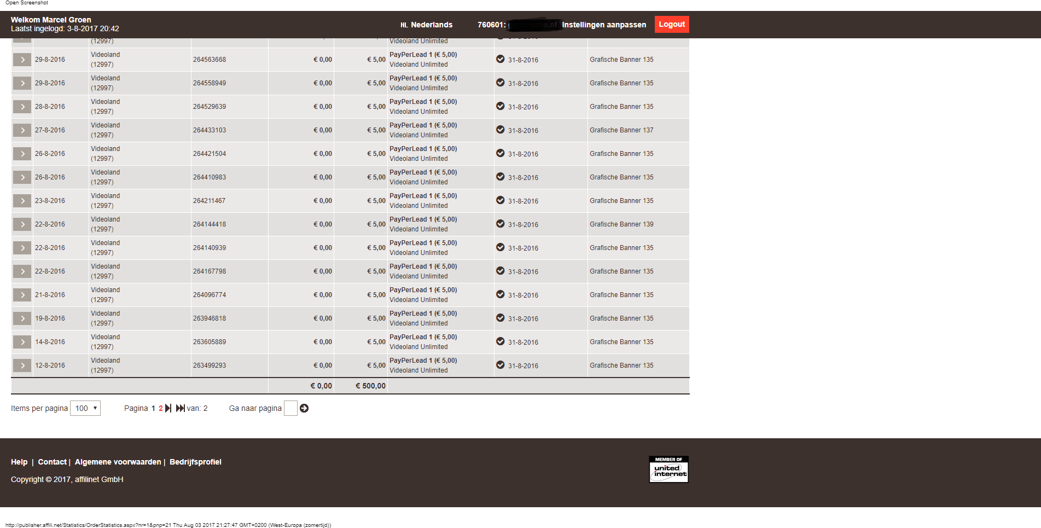The height and width of the screenshot is (528, 1041).
Task: Click the PayPerLead text for order 264144418
Action: pos(423,219)
